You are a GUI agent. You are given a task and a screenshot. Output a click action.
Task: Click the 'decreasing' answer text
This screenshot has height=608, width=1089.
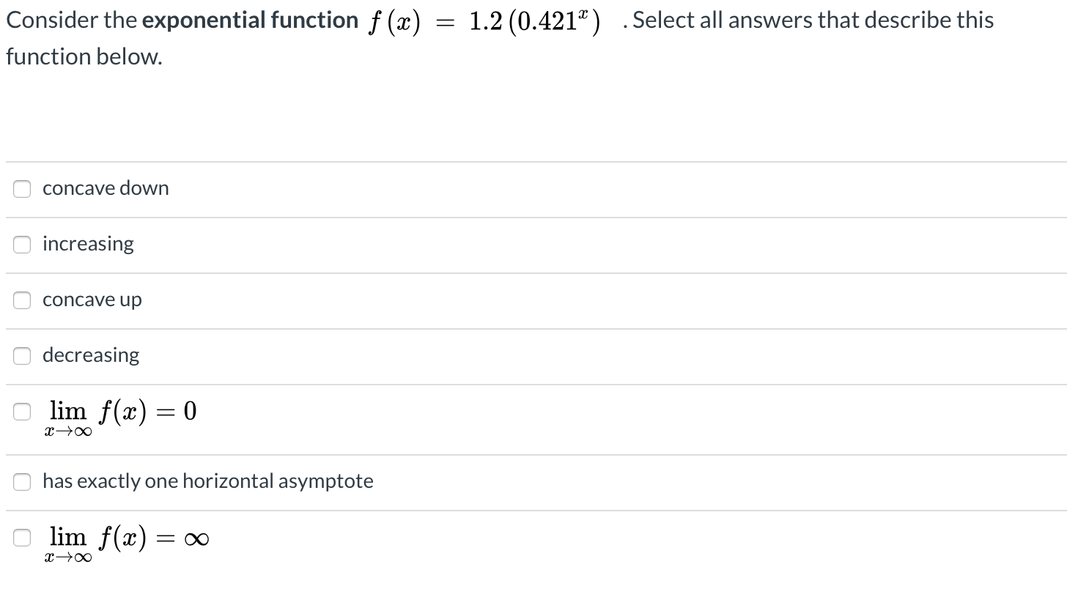click(90, 355)
